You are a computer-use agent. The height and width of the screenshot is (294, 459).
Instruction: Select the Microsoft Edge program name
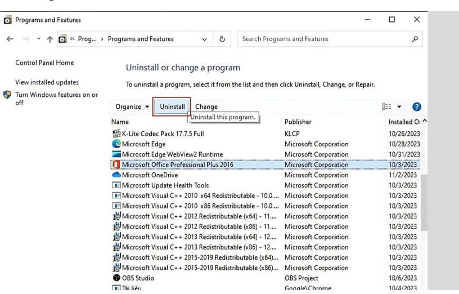click(x=144, y=144)
